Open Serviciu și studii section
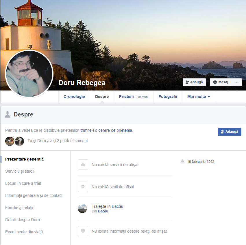The image size is (246, 245). pos(20,171)
